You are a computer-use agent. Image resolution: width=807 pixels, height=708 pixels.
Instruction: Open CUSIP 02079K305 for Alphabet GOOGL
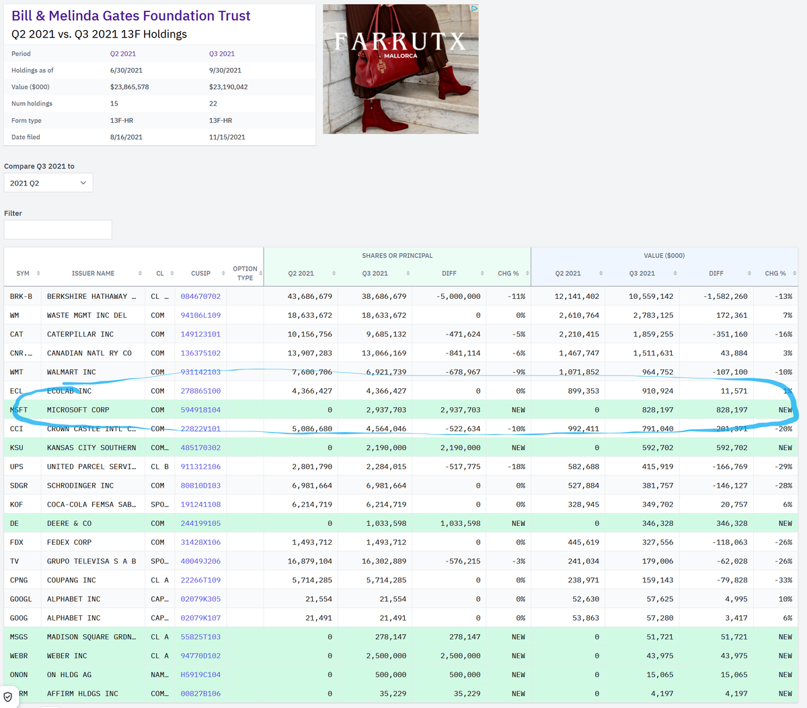click(200, 599)
